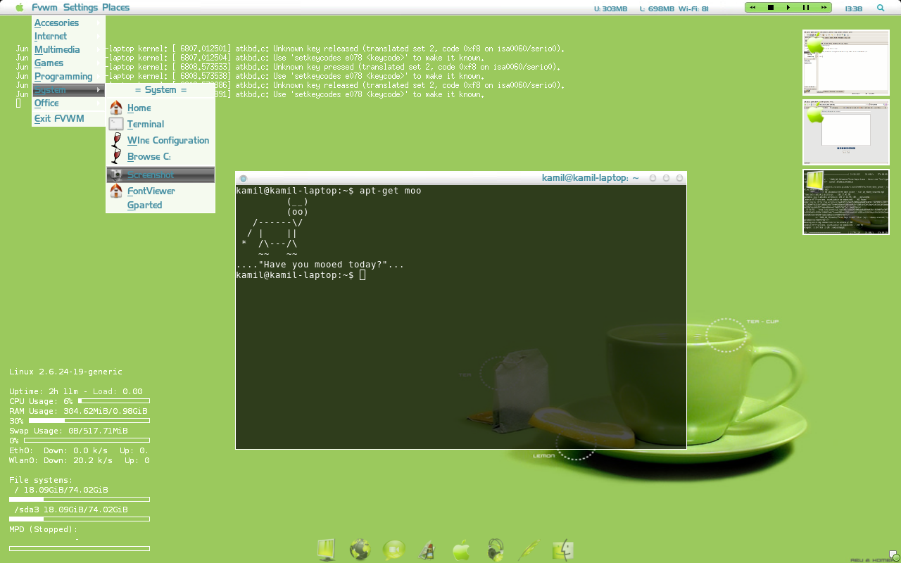Click the Wi-Fi: 81 indicator
Image resolution: width=901 pixels, height=563 pixels.
[x=695, y=8]
